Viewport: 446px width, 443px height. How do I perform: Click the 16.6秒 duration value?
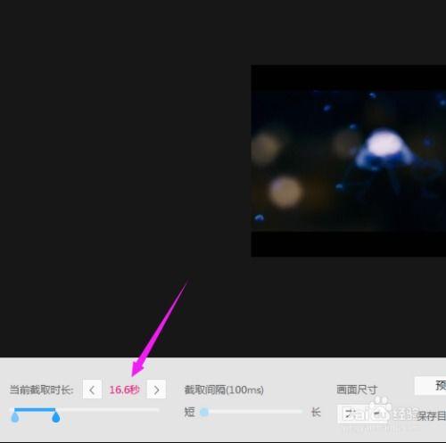coord(124,390)
